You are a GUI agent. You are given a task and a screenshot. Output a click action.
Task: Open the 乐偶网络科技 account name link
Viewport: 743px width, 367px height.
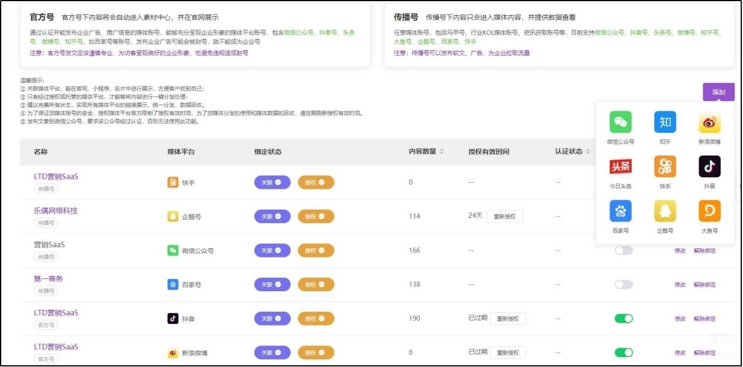[55, 211]
